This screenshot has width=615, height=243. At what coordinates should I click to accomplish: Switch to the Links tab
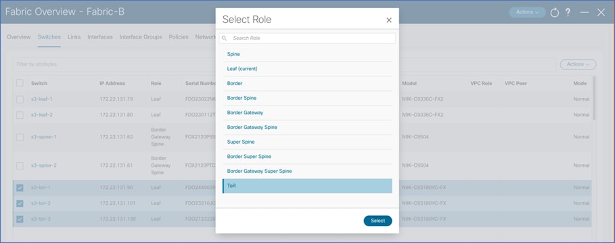pos(74,36)
